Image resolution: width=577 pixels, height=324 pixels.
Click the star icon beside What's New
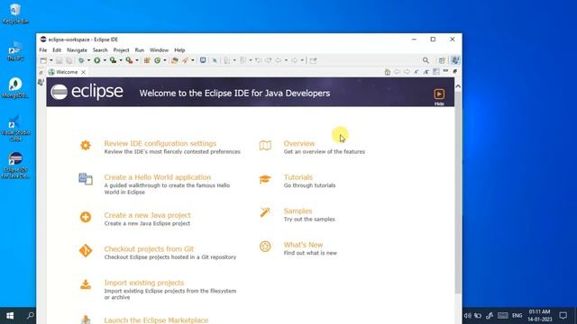tap(265, 246)
